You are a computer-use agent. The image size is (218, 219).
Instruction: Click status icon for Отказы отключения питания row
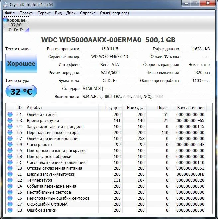(x=10, y=168)
